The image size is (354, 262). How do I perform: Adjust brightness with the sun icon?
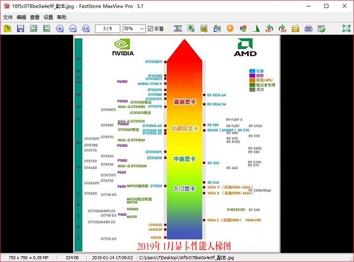click(x=231, y=28)
